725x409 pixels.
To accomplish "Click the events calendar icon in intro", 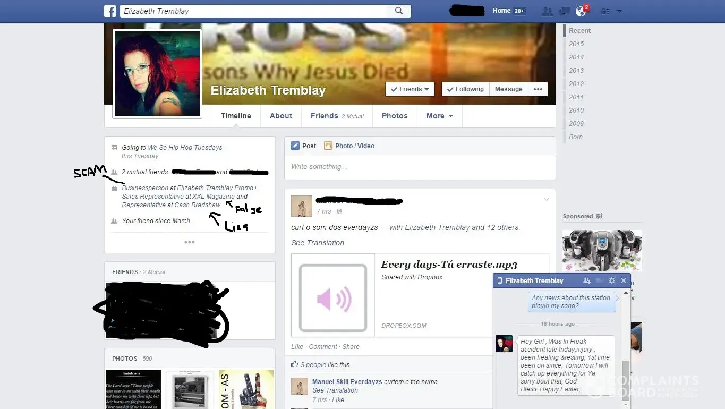I will pyautogui.click(x=114, y=148).
